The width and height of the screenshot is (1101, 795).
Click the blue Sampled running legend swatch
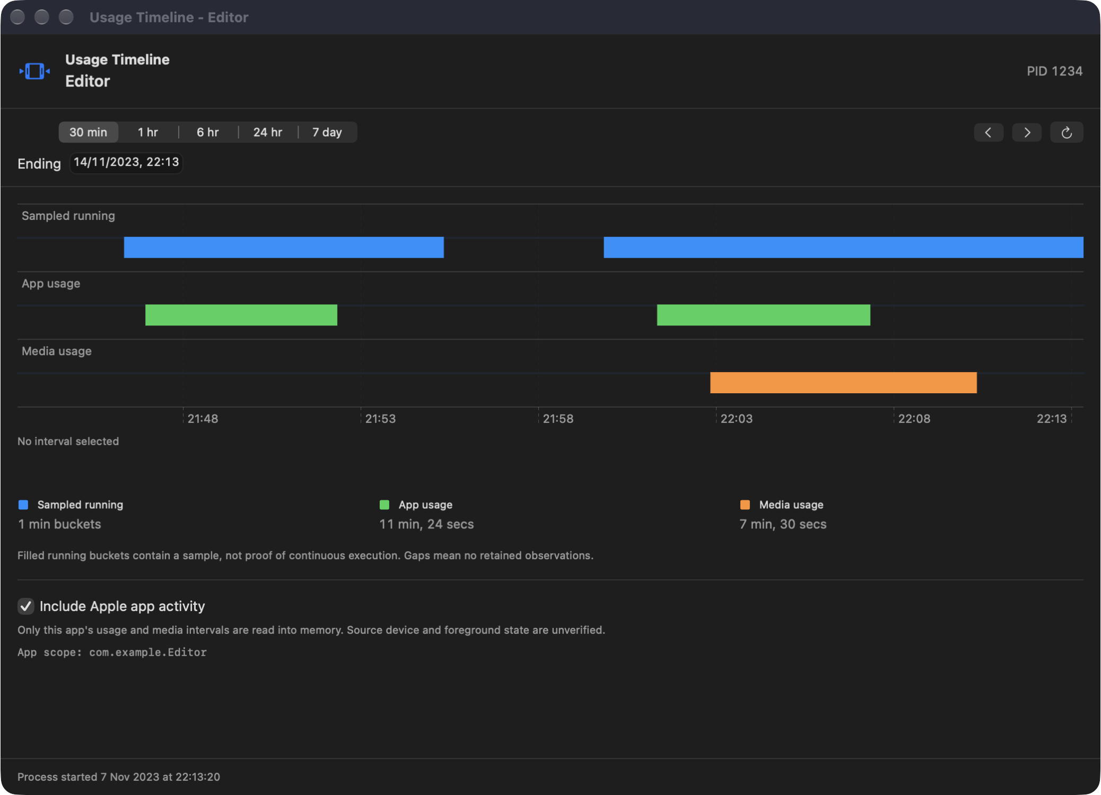click(x=23, y=505)
